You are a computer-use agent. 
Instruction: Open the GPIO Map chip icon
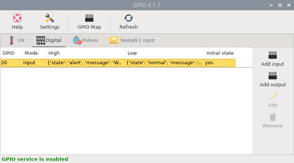89,18
